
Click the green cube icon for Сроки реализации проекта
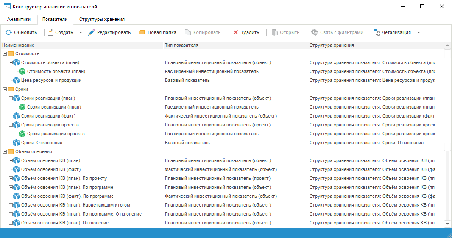tap(22, 134)
